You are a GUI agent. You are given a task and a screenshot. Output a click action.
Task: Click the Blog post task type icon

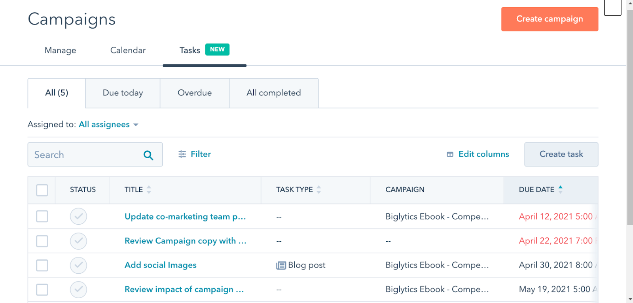[281, 265]
